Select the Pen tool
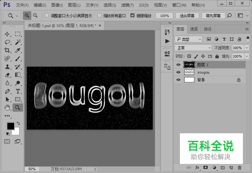This screenshot has height=173, width=252. tap(7, 91)
